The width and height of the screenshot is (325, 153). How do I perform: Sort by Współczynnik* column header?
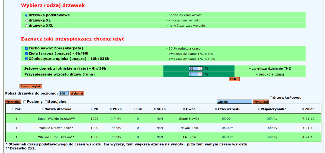coord(272,109)
